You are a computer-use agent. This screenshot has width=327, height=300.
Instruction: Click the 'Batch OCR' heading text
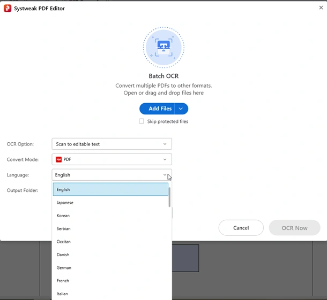click(x=163, y=76)
